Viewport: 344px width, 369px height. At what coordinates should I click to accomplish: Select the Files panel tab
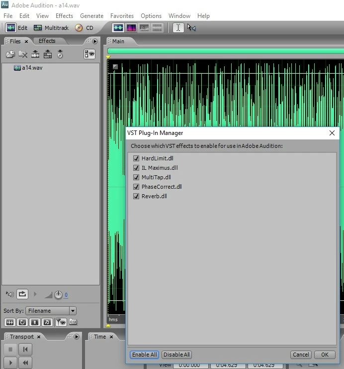[x=15, y=41]
